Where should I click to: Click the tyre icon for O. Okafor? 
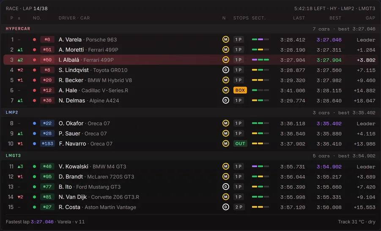click(226, 123)
